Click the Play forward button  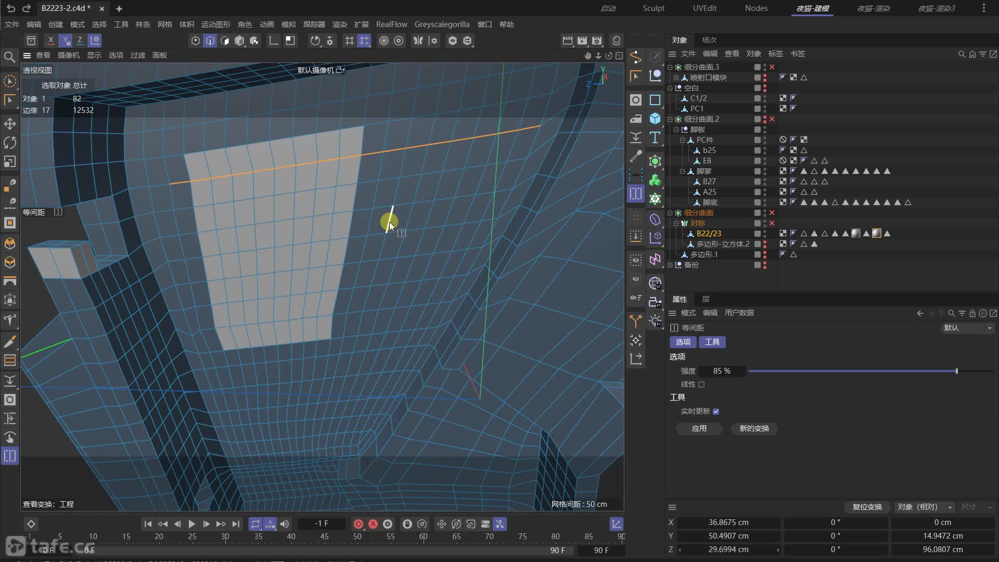pyautogui.click(x=191, y=524)
